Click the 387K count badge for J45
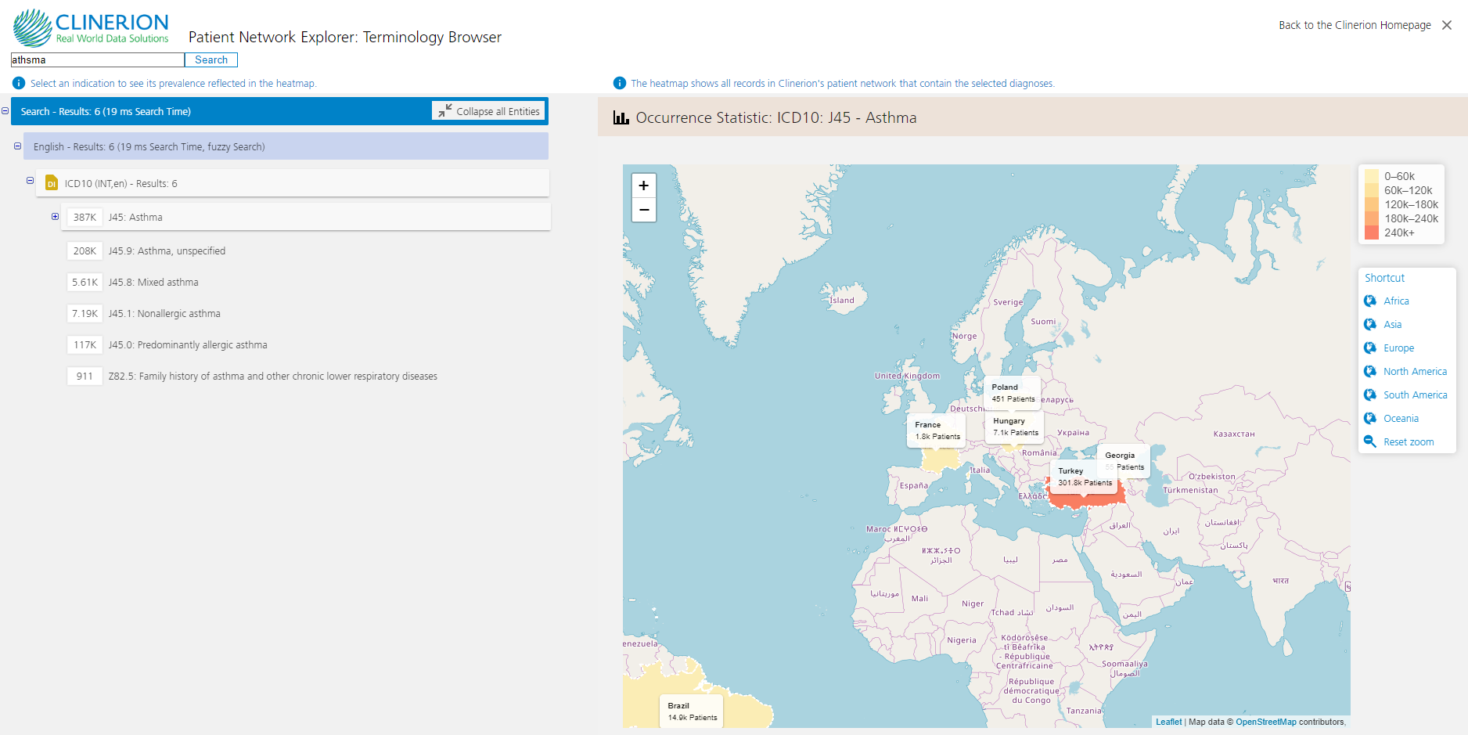 pos(85,217)
